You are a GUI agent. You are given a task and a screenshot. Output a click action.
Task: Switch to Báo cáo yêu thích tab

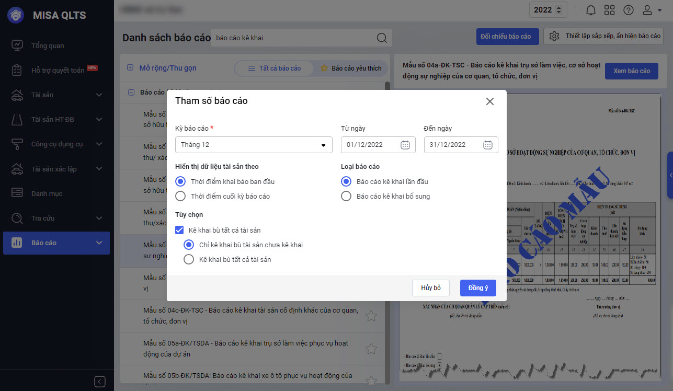pos(351,68)
